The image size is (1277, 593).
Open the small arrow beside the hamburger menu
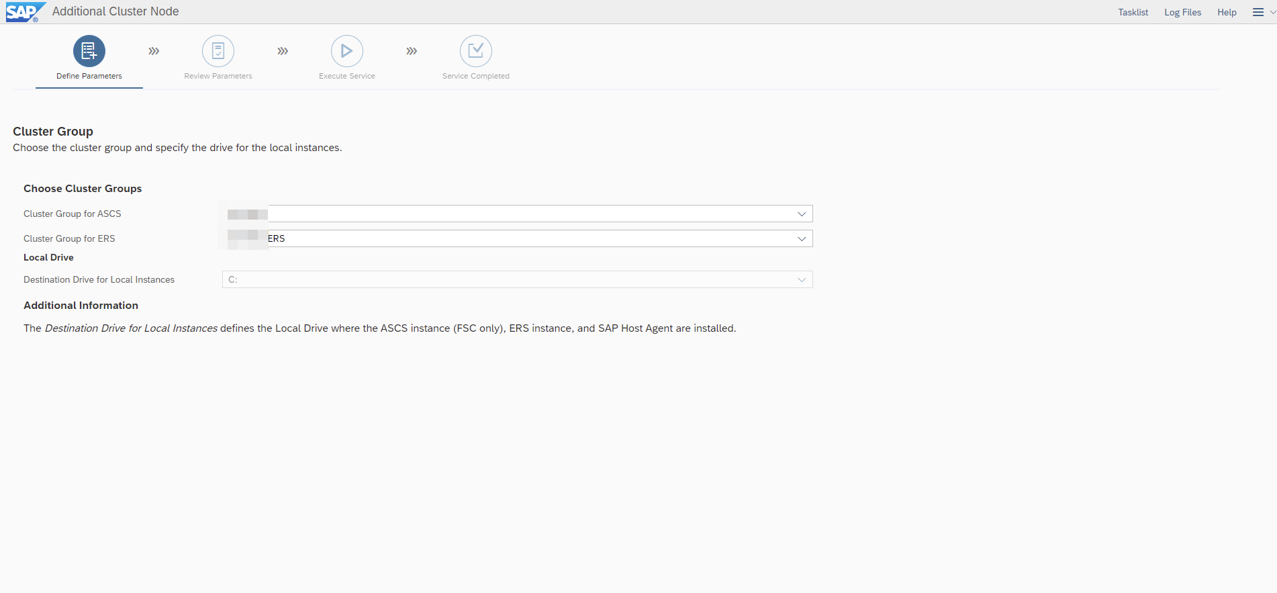pyautogui.click(x=1272, y=11)
